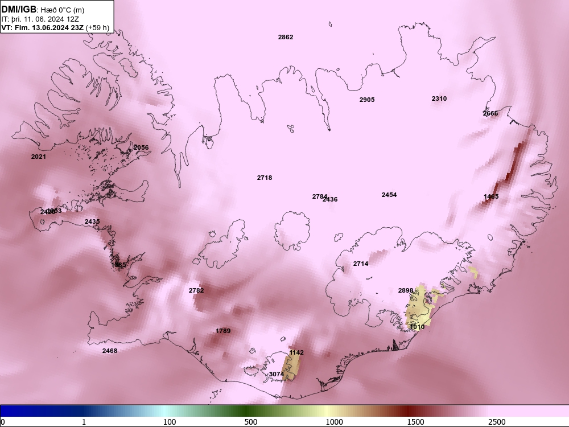Click the 2310 value on the map

coord(439,98)
